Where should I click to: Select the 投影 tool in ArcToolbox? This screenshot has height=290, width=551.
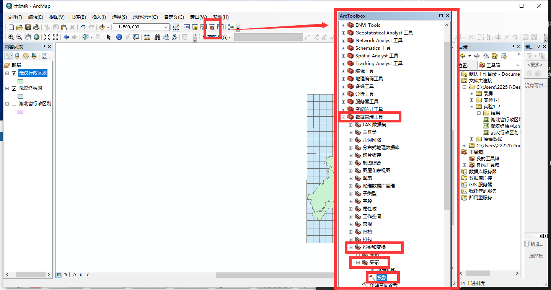point(381,277)
